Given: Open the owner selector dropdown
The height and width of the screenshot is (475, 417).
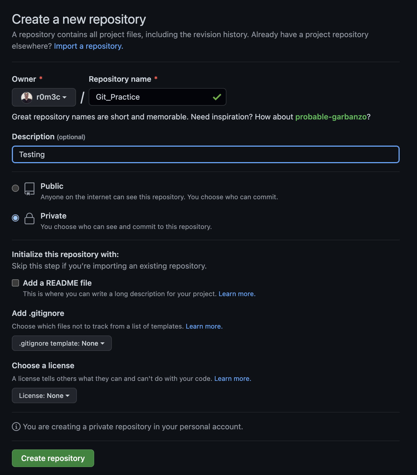Looking at the screenshot, I should coord(44,97).
